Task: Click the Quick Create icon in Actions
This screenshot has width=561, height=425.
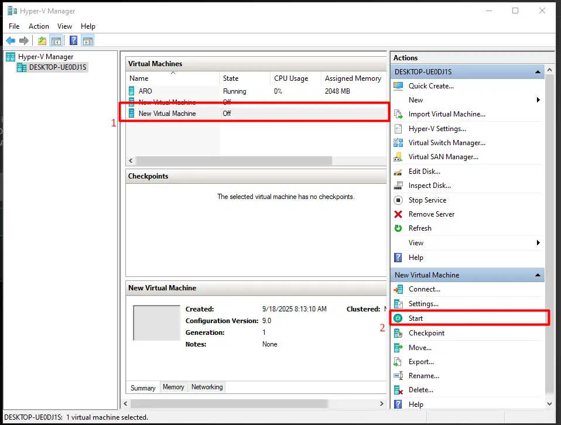Action: (x=398, y=86)
